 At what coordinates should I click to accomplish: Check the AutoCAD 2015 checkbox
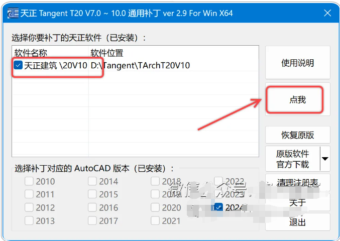click(x=92, y=194)
